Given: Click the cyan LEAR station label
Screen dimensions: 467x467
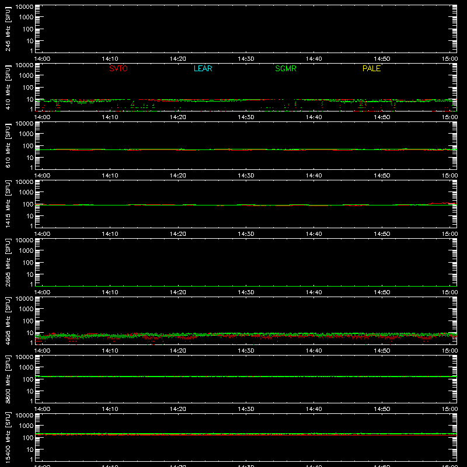Looking at the screenshot, I should point(203,68).
